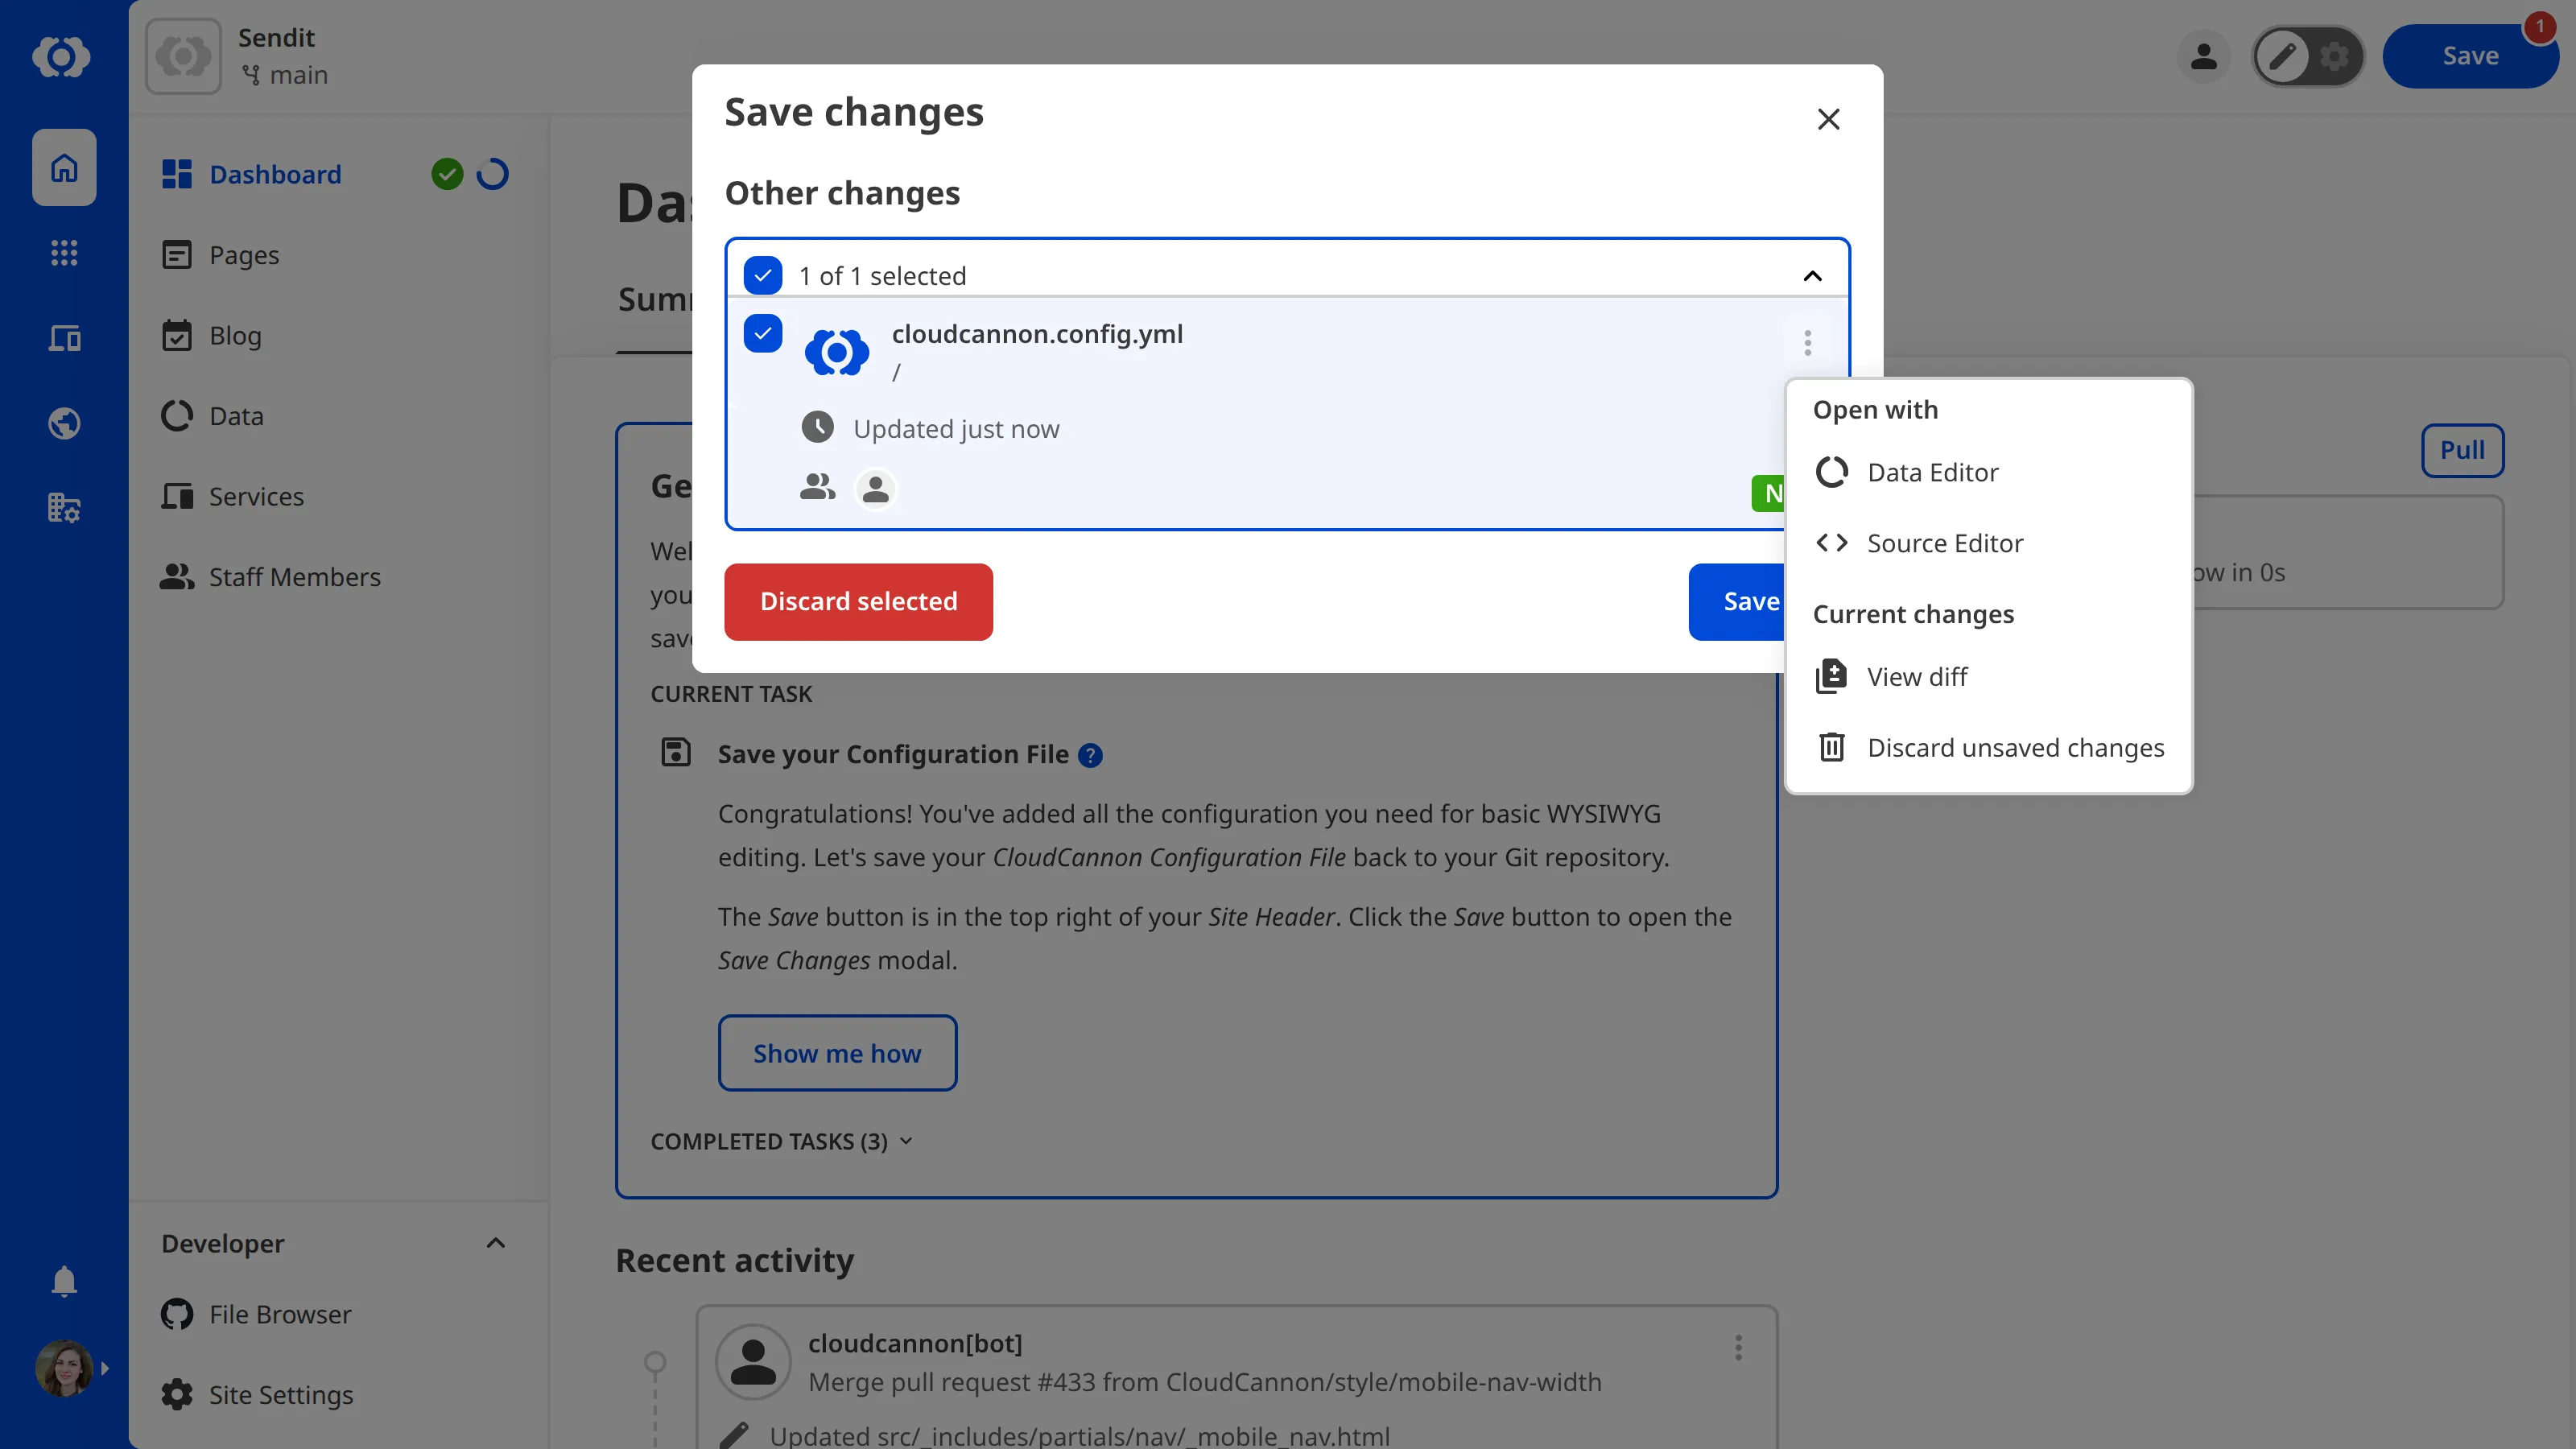Open the kebab menu on the cloudcannon[bot] activity

pyautogui.click(x=1738, y=1347)
